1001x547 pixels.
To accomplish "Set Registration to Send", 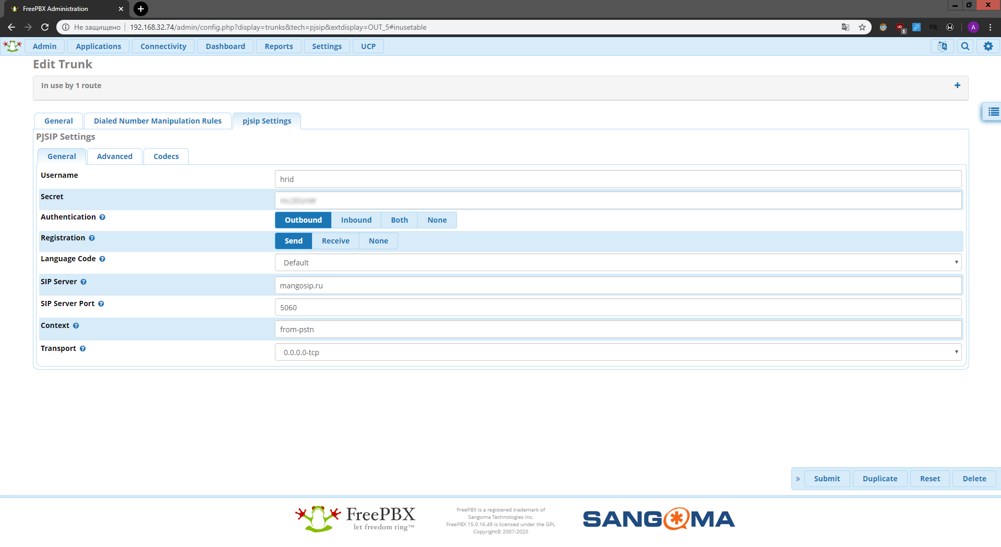I will coord(294,241).
